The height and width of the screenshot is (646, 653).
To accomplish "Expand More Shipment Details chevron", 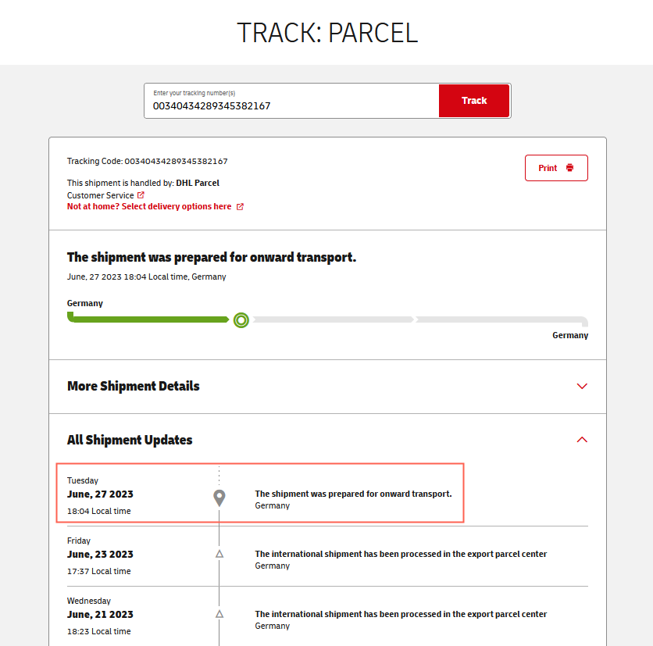I will click(581, 386).
